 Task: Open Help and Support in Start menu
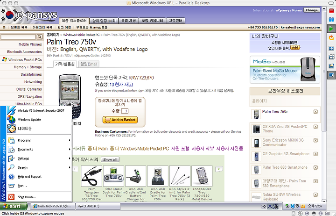(39, 176)
